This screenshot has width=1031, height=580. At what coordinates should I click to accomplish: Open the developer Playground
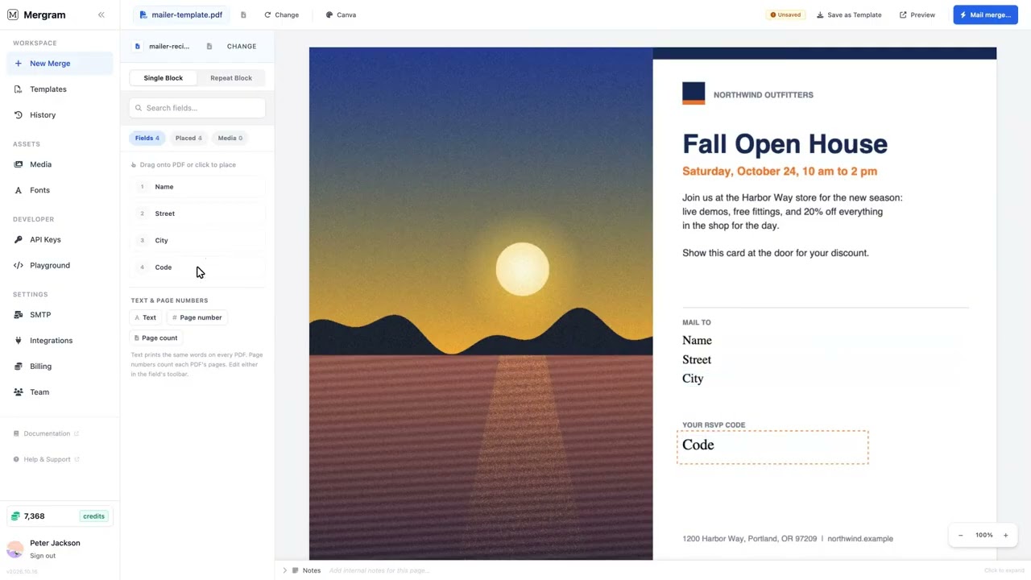pyautogui.click(x=60, y=265)
